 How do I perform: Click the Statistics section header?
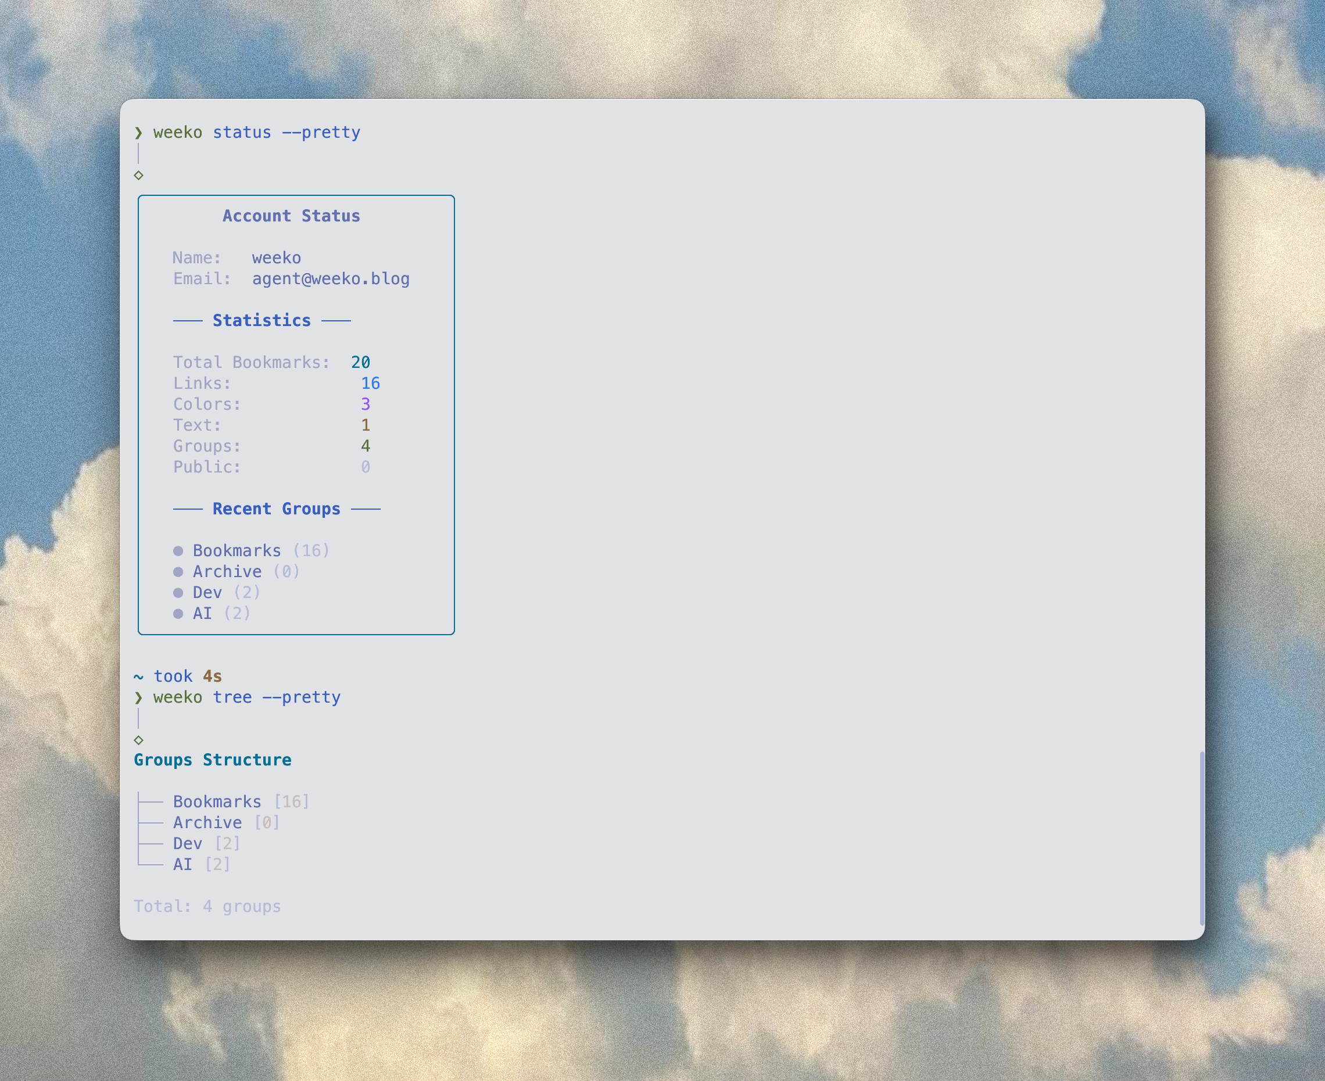coord(262,321)
